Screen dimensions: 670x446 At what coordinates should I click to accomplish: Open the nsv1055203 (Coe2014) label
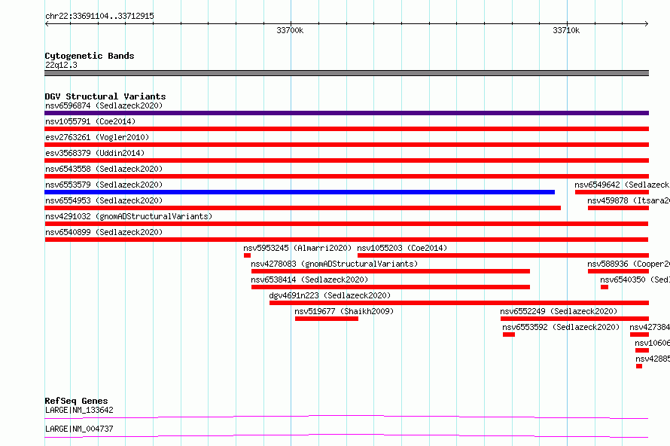point(402,248)
